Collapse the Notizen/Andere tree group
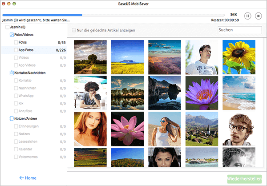The width and height of the screenshot is (267, 186). [25, 119]
